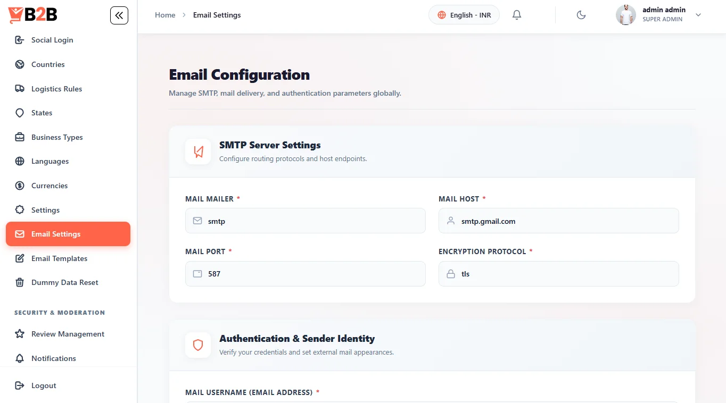
Task: Click the Mail Mailer field with smtp
Action: coord(306,221)
